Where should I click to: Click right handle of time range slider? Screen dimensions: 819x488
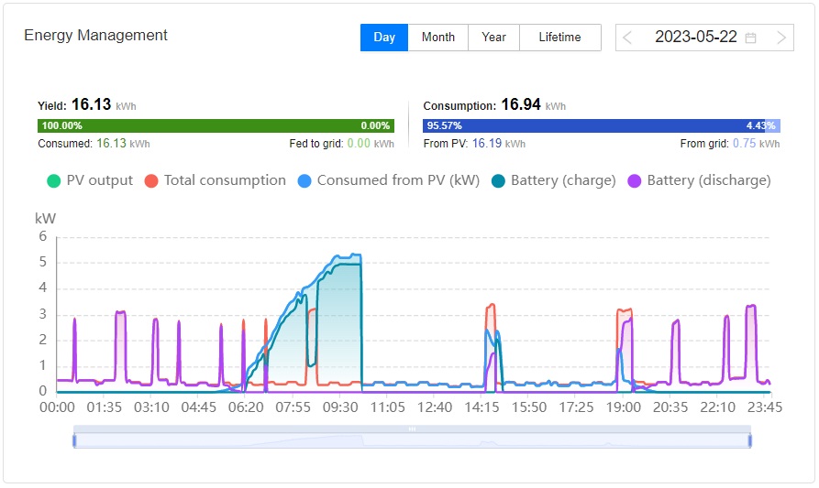(750, 440)
